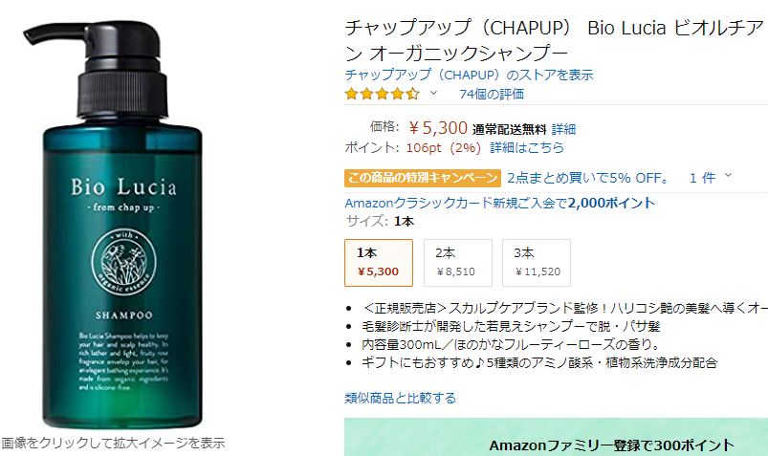Select the 3本 ¥11,520 size option
The width and height of the screenshot is (768, 456).
[537, 263]
